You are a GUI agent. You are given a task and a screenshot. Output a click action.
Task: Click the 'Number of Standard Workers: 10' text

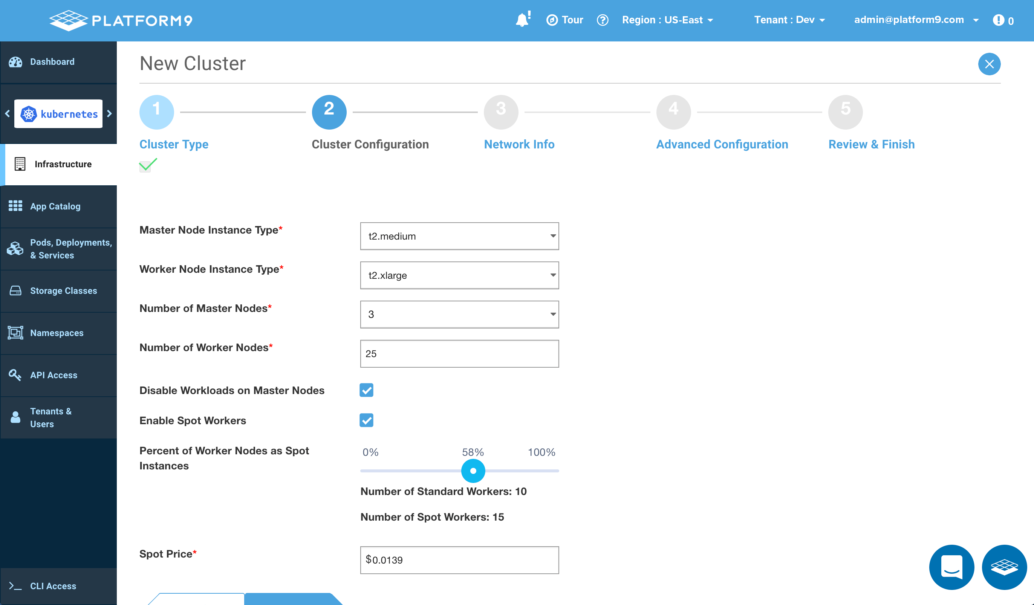pos(444,491)
